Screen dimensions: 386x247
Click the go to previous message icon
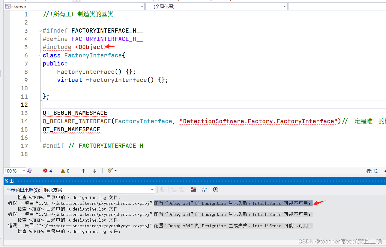174,190
